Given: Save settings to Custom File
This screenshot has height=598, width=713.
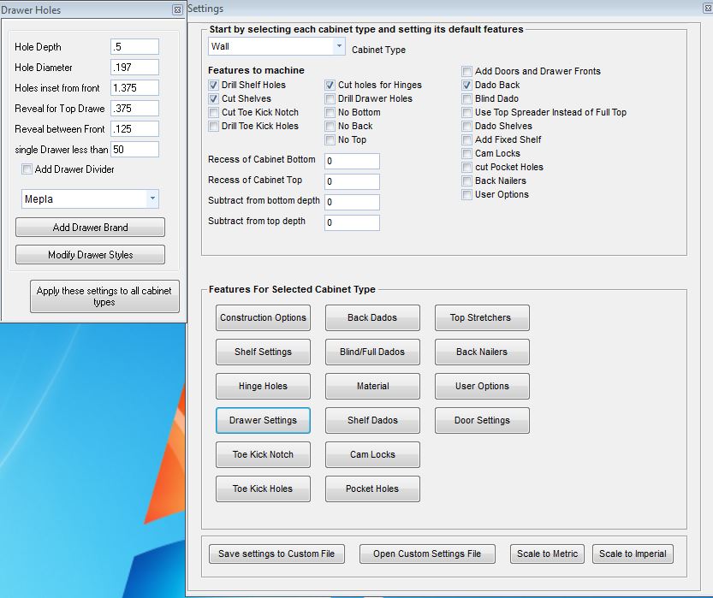Looking at the screenshot, I should pyautogui.click(x=276, y=554).
